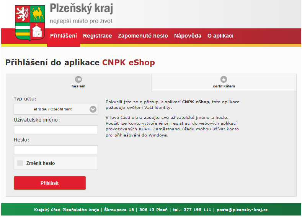Click the Plzeňský kraj coat of arms logo
This screenshot has width=302, height=217.
(x=30, y=23)
